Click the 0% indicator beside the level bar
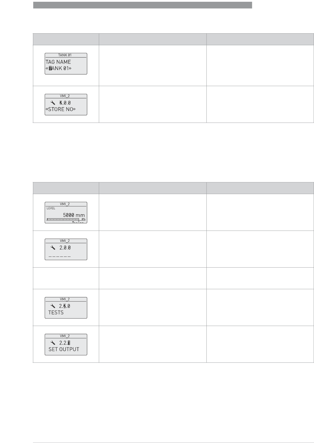 (83, 219)
